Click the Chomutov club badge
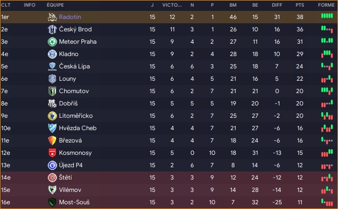 [x=52, y=91]
